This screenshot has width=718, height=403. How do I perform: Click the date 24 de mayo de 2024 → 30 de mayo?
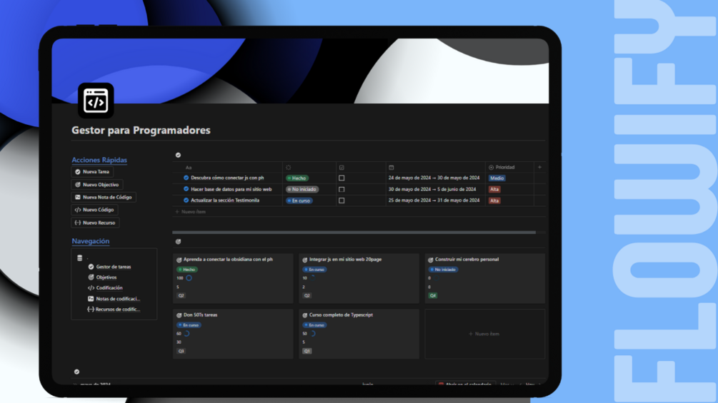(434, 178)
